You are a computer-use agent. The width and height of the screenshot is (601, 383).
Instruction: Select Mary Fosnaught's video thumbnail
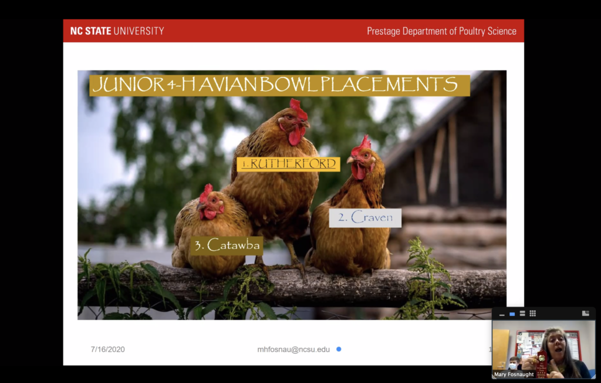543,350
